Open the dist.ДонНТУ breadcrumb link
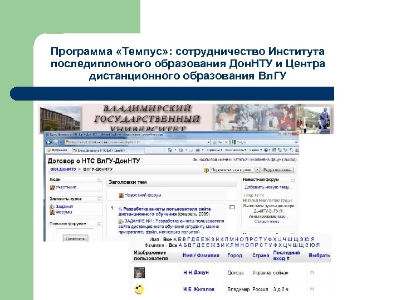The image size is (401, 300). 63,169
